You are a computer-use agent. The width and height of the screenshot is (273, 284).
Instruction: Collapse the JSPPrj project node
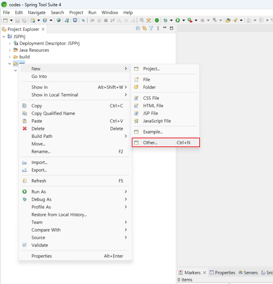click(x=4, y=37)
